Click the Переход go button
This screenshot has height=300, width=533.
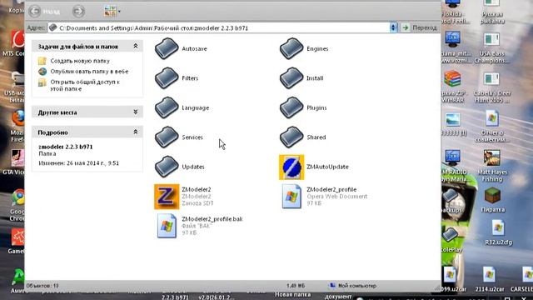pos(420,27)
